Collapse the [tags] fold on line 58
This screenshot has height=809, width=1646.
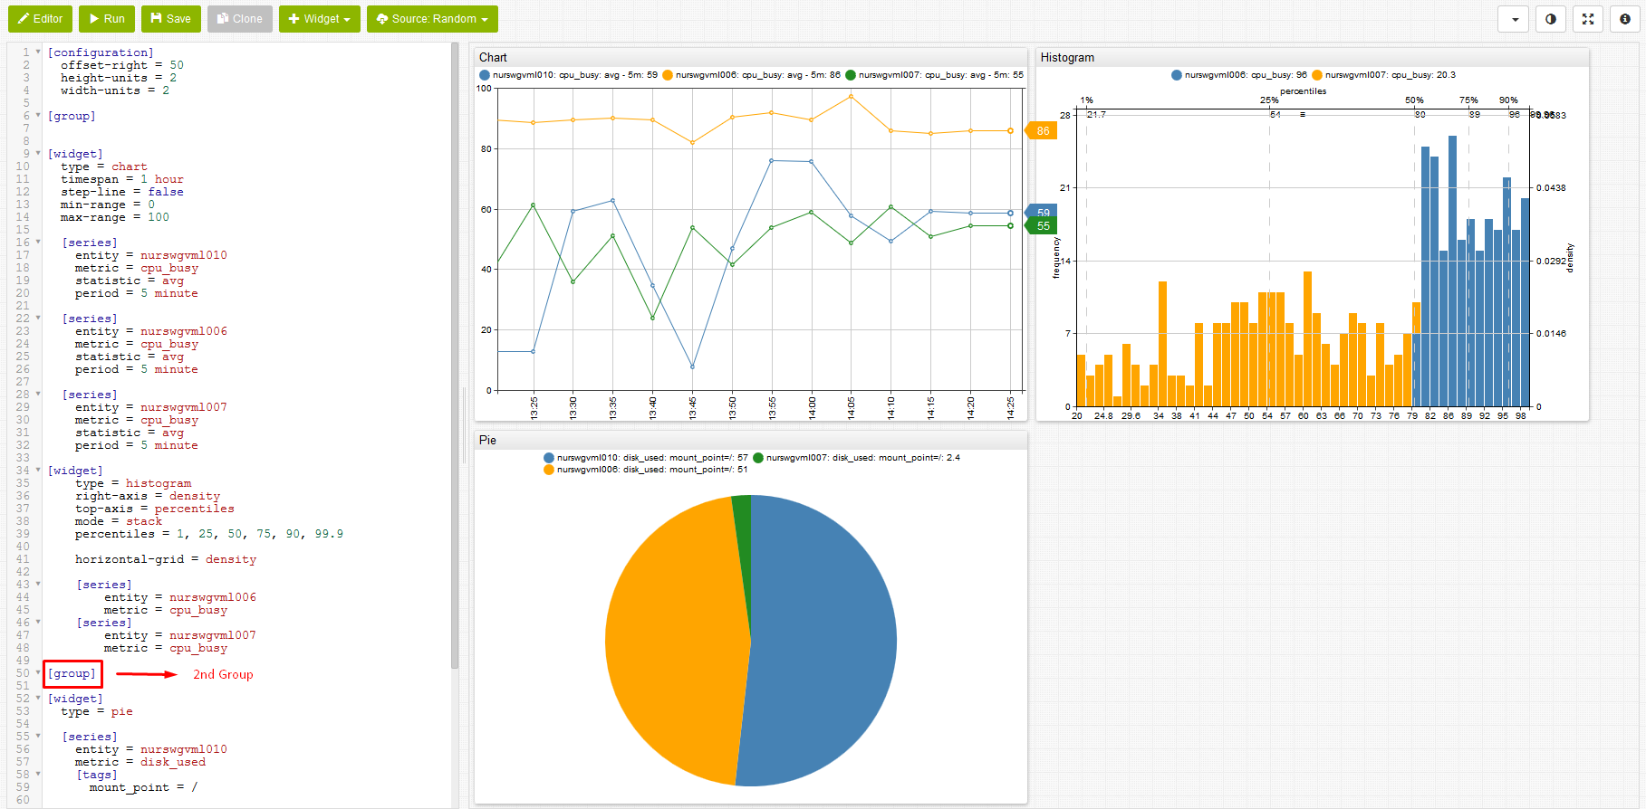[38, 774]
